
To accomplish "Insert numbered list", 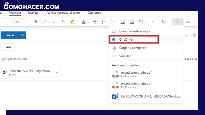I will coord(113,22).
